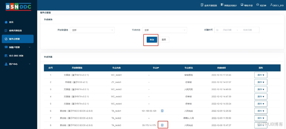Click the node name WC_node2
Image resolution: width=286 pixels, height=129 pixels.
pos(116,89)
